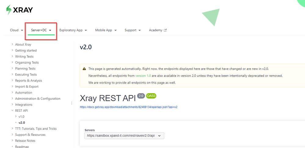Open the Mobile App menu

tap(106, 30)
